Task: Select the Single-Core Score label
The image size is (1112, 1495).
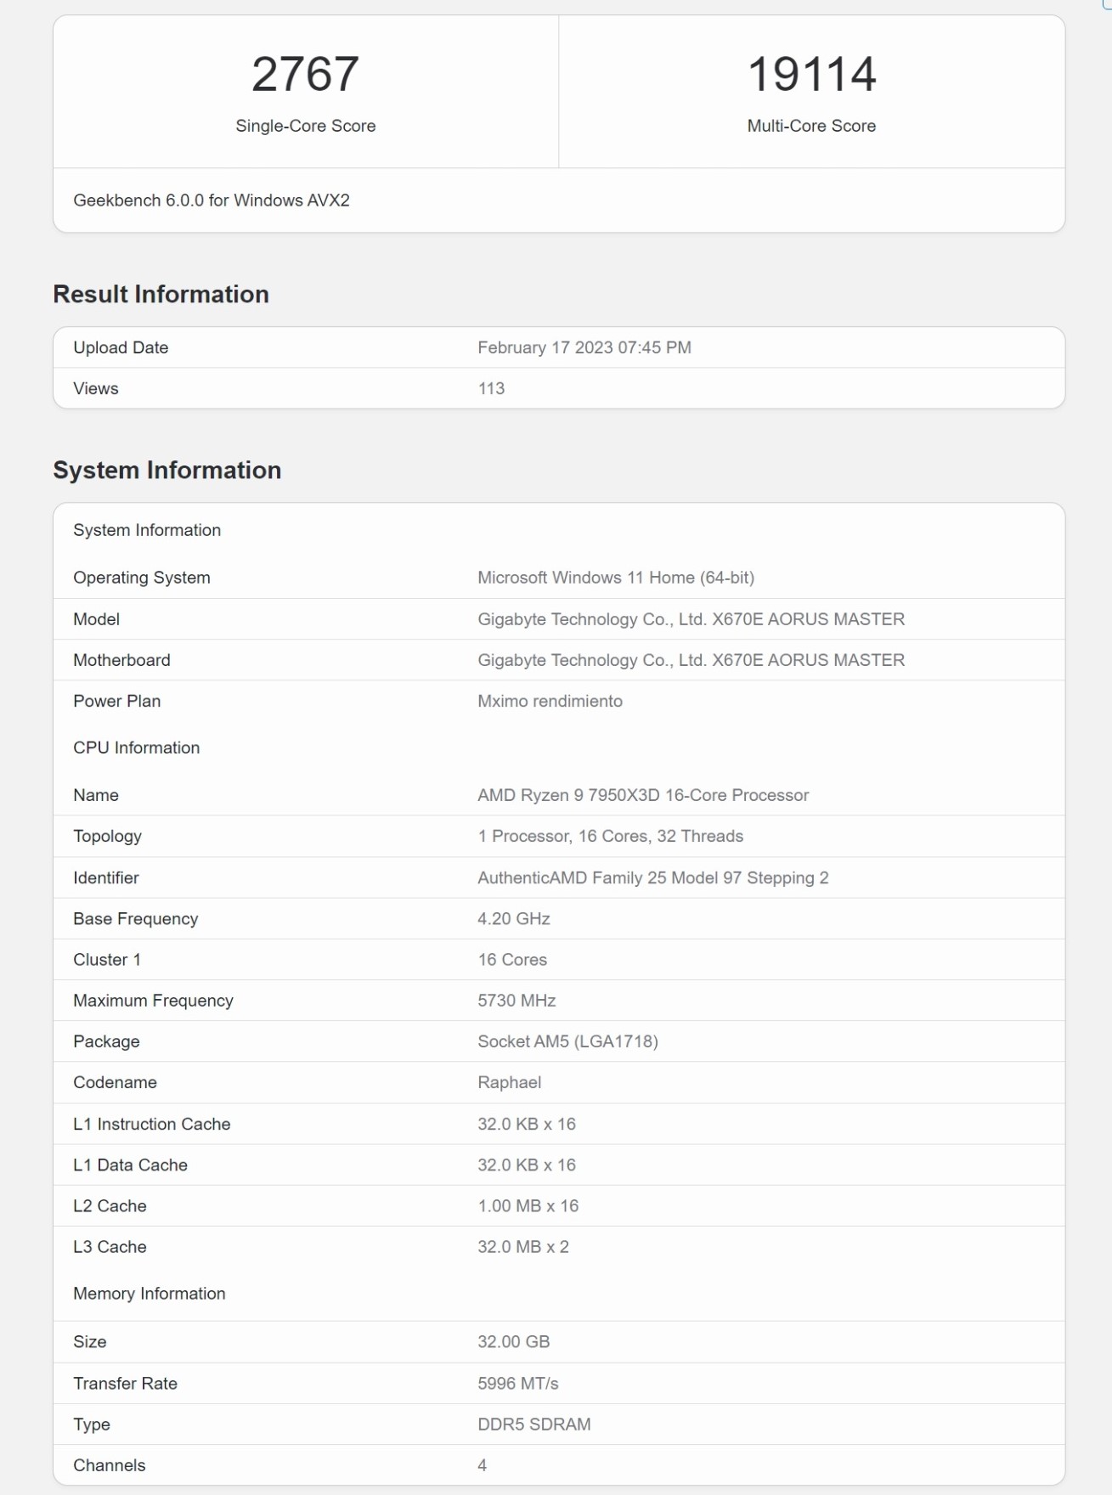Action: point(305,126)
